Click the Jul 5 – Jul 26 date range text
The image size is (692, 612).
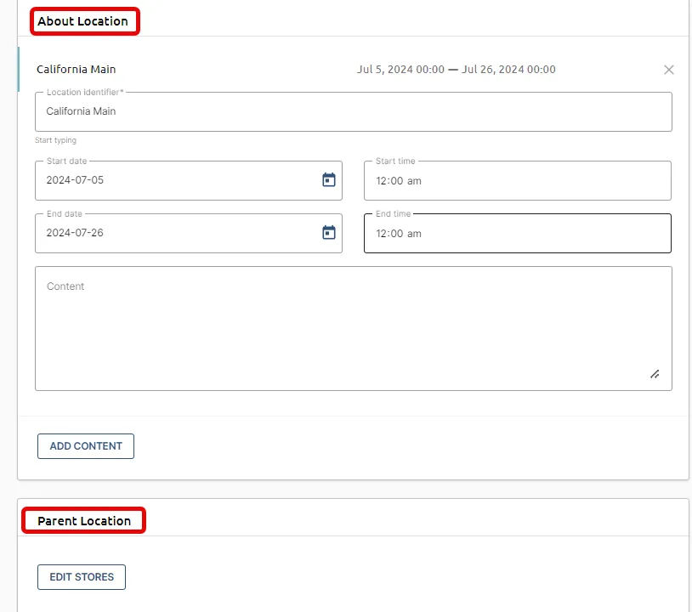tap(457, 69)
